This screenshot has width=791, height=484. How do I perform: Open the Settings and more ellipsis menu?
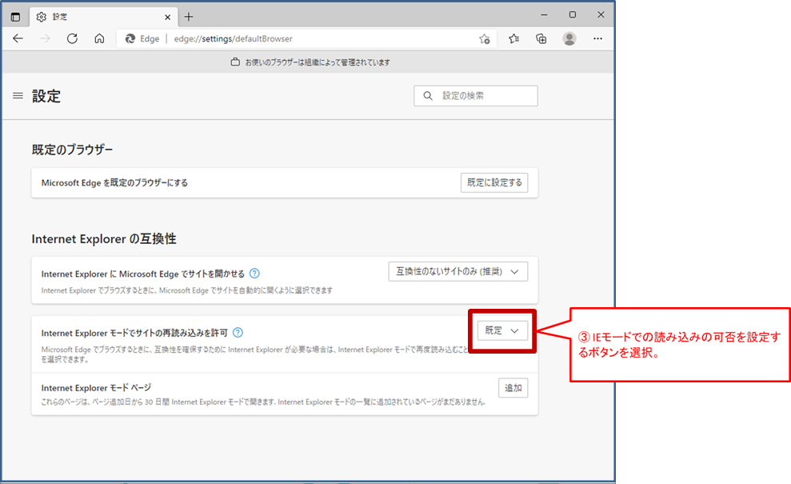coord(597,39)
